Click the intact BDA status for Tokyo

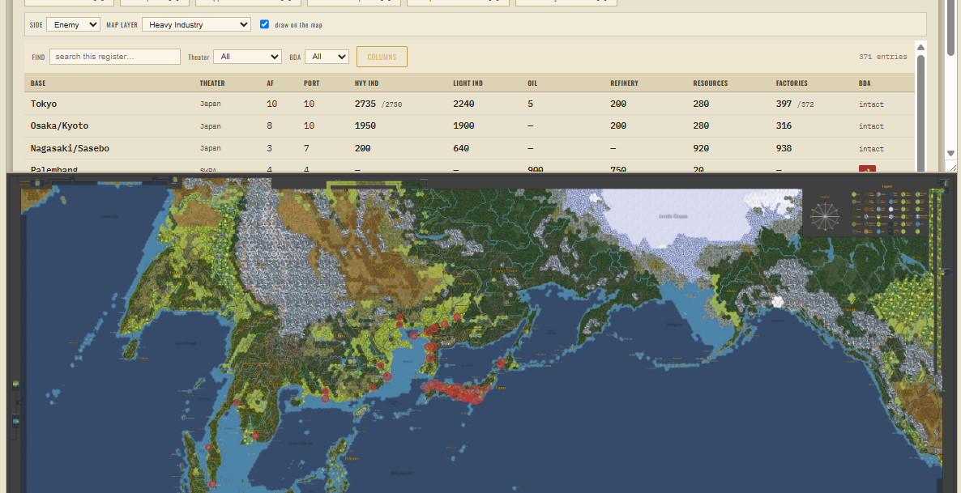872,104
